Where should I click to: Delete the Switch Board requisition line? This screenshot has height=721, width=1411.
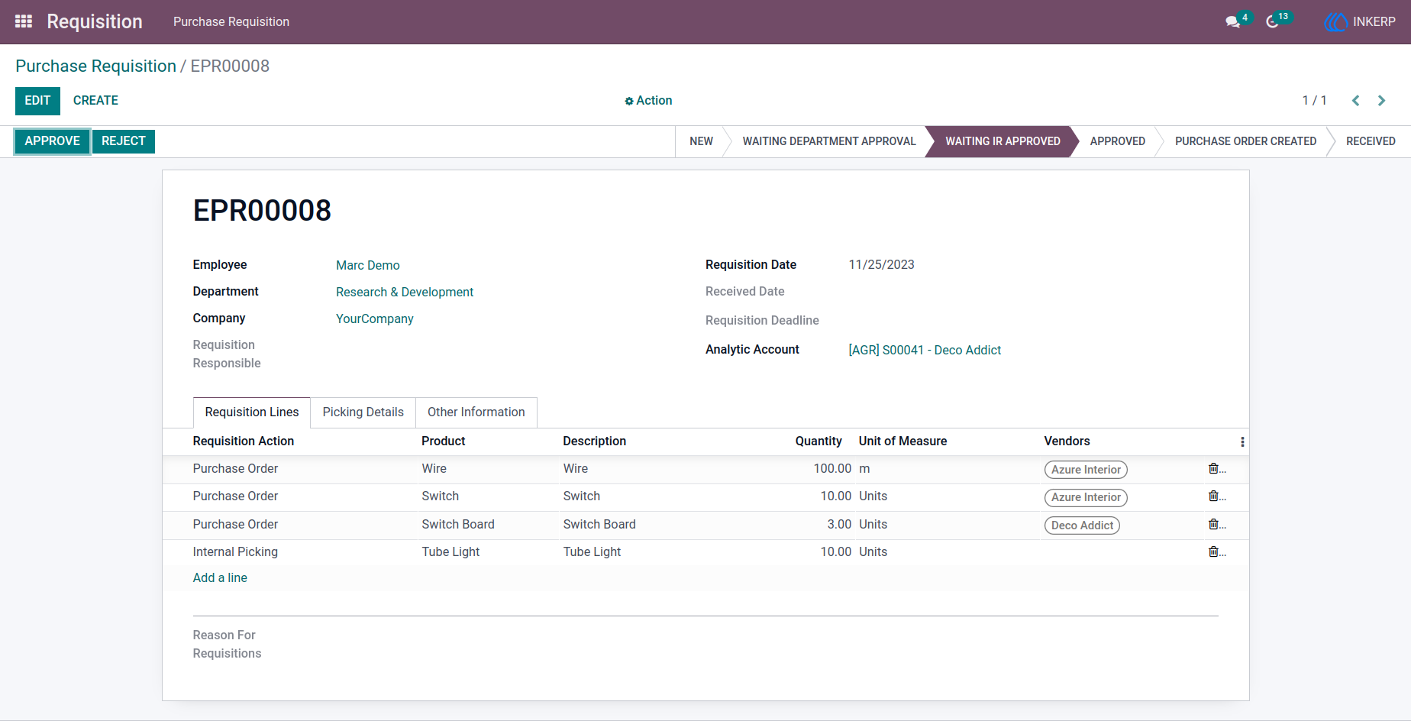pos(1215,524)
